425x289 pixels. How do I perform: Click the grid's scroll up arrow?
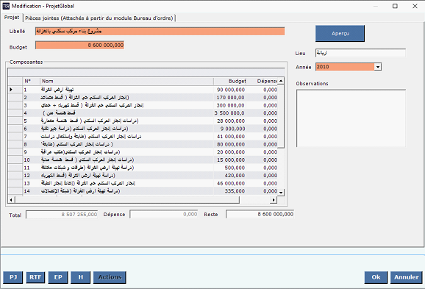pyautogui.click(x=281, y=81)
